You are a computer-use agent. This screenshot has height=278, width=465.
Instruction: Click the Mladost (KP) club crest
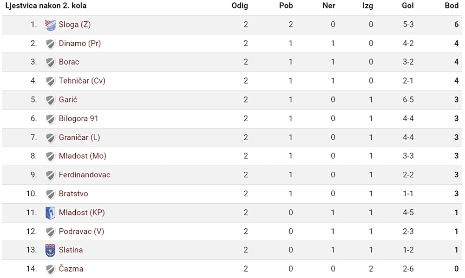(x=51, y=213)
